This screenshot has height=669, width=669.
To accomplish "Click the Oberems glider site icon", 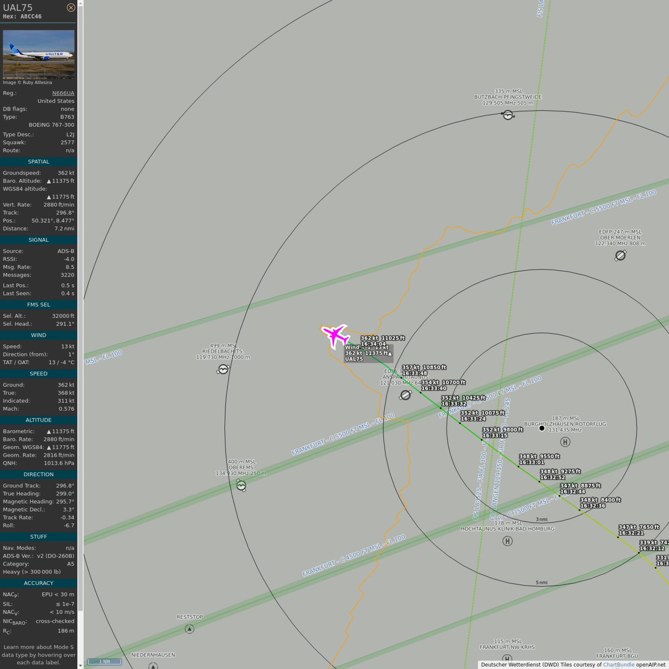I will [241, 485].
